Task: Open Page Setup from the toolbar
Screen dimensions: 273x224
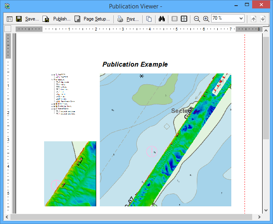Action: [x=92, y=19]
